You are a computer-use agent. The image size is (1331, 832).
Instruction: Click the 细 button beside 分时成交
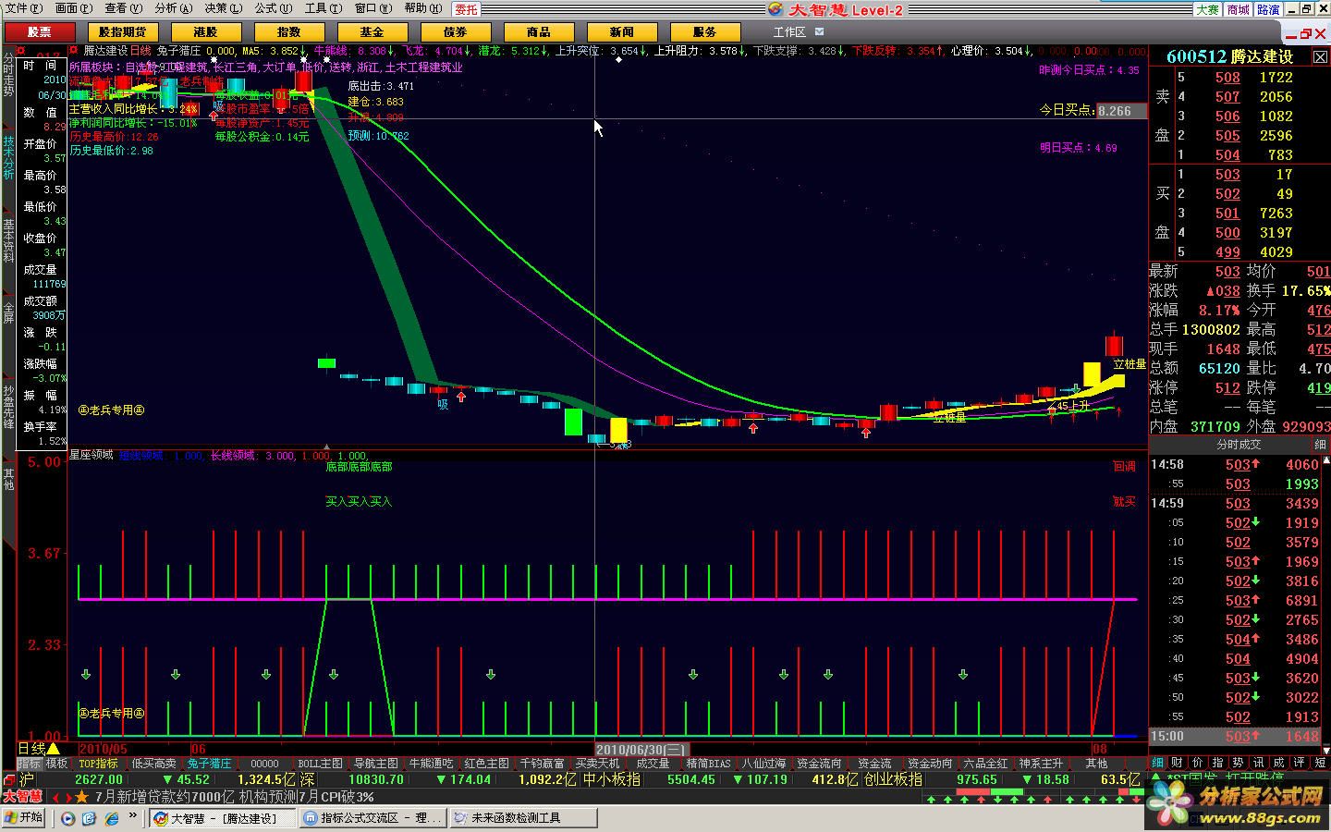(x=1320, y=445)
